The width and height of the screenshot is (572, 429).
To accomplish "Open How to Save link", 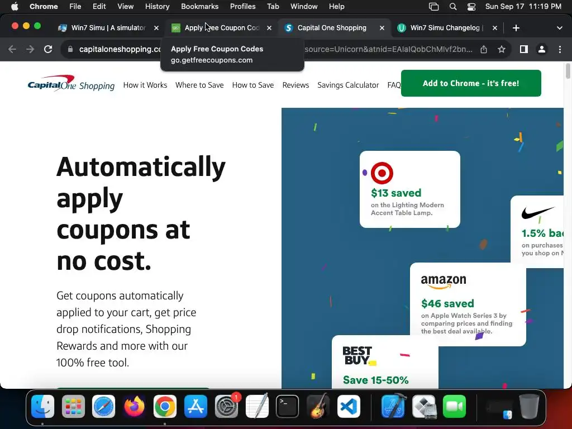I will tap(253, 85).
